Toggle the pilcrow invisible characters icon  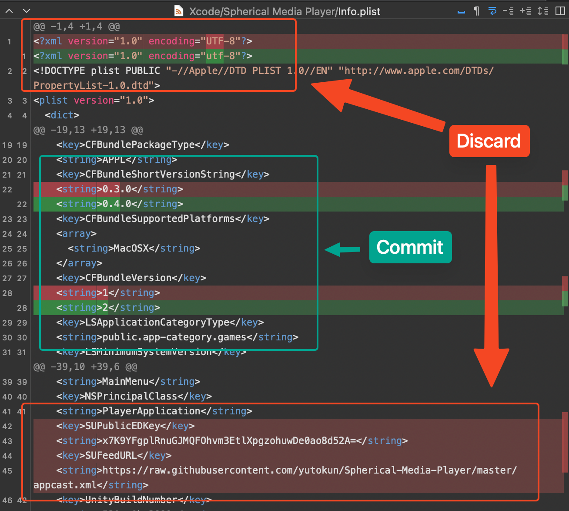[x=477, y=11]
